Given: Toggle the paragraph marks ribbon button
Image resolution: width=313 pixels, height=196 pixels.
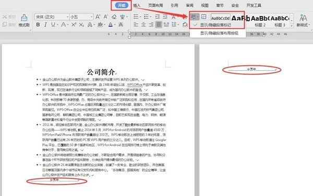Looking at the screenshot, I should [193, 17].
